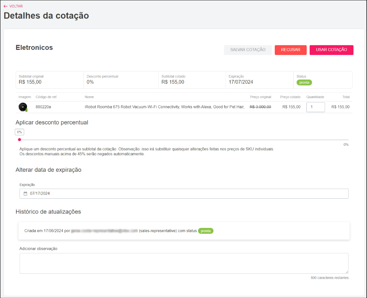The image size is (367, 298).
Task: Select the discount slider handle
Action: [20, 140]
